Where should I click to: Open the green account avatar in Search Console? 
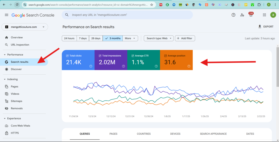tap(273, 15)
